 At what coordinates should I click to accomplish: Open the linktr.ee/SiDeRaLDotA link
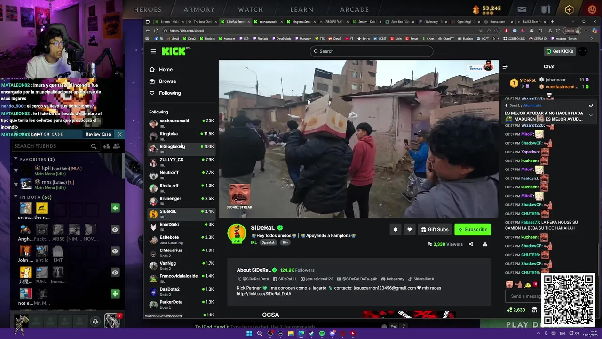pos(264,294)
